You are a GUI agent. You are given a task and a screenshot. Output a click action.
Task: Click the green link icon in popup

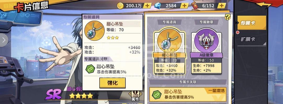click(90, 69)
